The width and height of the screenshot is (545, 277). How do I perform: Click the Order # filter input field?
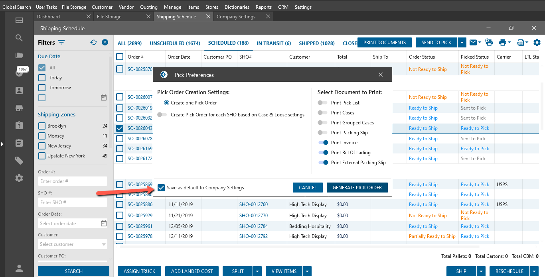point(73,181)
